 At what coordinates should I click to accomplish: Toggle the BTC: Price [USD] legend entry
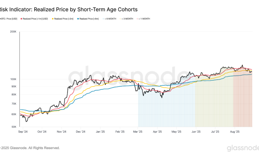coord(9,19)
